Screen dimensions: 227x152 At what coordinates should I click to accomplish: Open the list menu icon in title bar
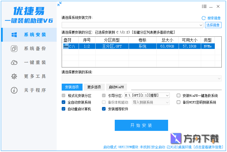coord(204,6)
